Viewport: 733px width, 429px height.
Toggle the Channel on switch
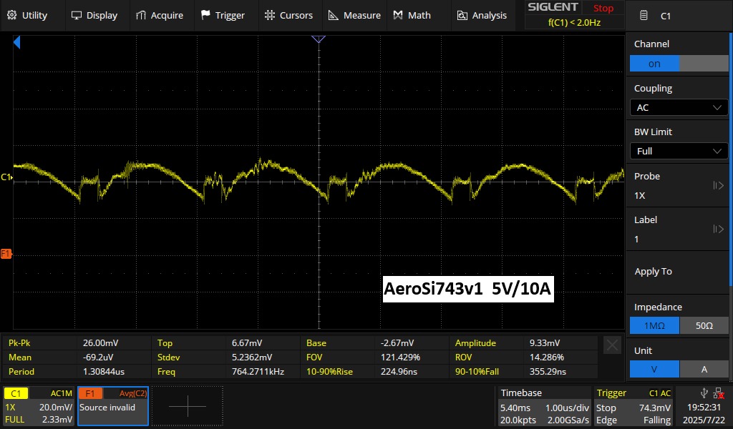point(679,64)
